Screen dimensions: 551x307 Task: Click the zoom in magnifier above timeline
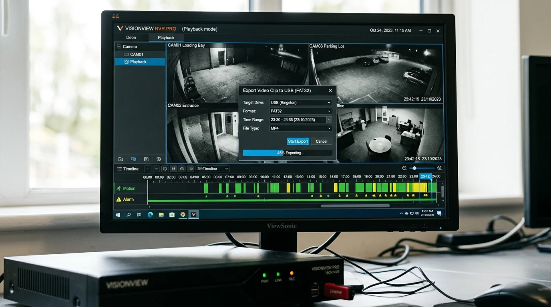point(439,168)
